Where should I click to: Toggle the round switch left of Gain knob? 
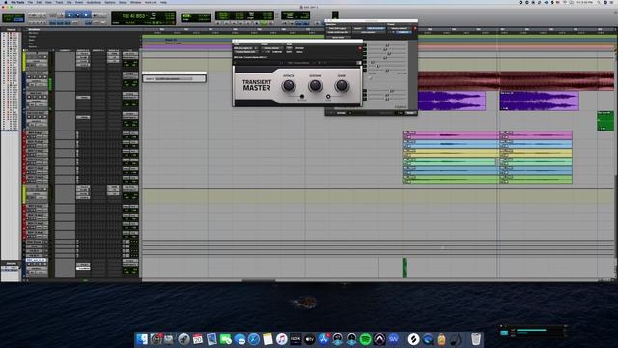[x=328, y=97]
